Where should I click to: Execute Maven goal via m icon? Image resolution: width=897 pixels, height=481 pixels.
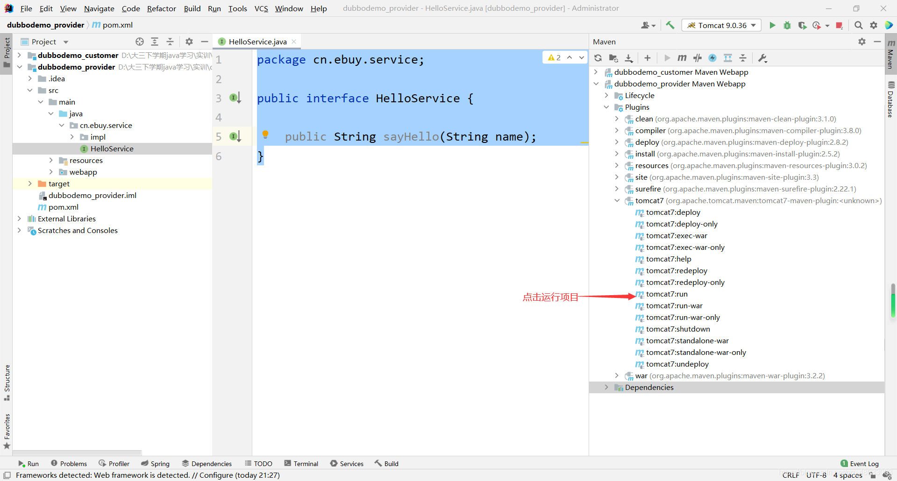682,58
